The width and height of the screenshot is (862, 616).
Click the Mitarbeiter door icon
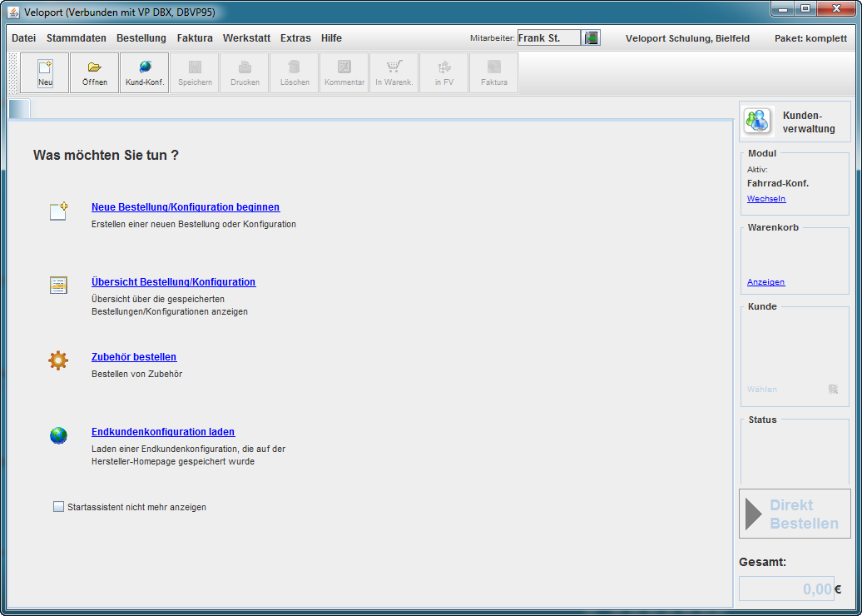pyautogui.click(x=592, y=37)
